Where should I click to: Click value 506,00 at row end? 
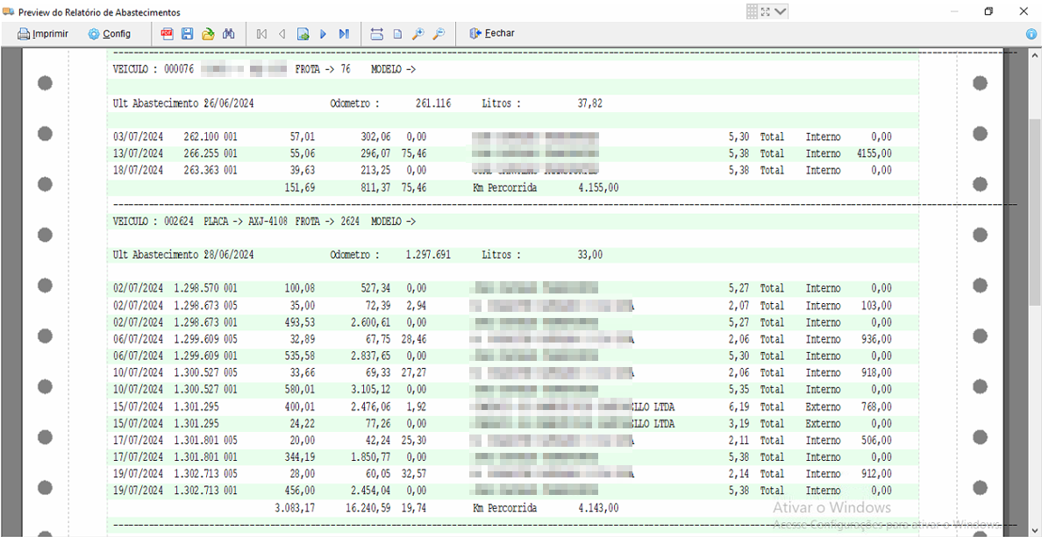pos(876,440)
